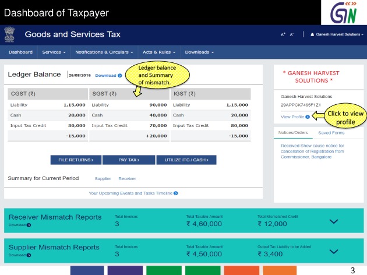The height and width of the screenshot is (275, 367).
Task: Open Notifications & Circulars dropdown
Action: point(104,52)
